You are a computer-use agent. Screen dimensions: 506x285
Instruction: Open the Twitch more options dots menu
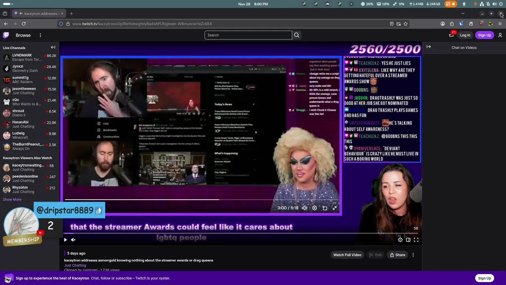[x=40, y=35]
